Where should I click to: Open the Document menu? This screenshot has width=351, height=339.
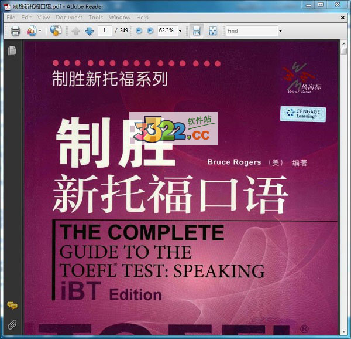point(69,17)
